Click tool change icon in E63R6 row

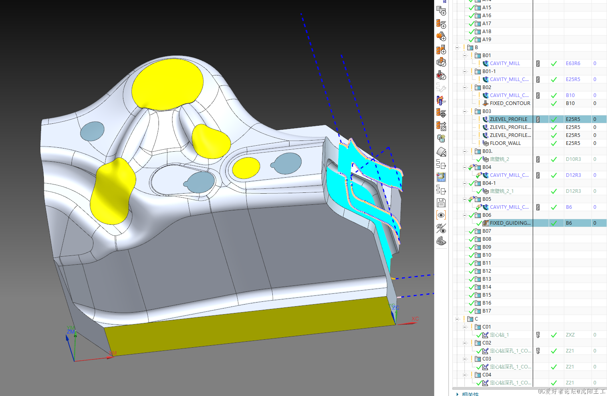pyautogui.click(x=538, y=63)
